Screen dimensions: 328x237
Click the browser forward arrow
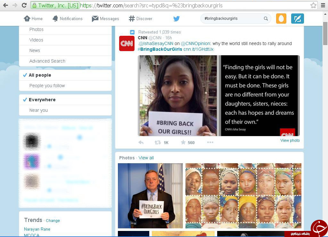click(x=15, y=5)
